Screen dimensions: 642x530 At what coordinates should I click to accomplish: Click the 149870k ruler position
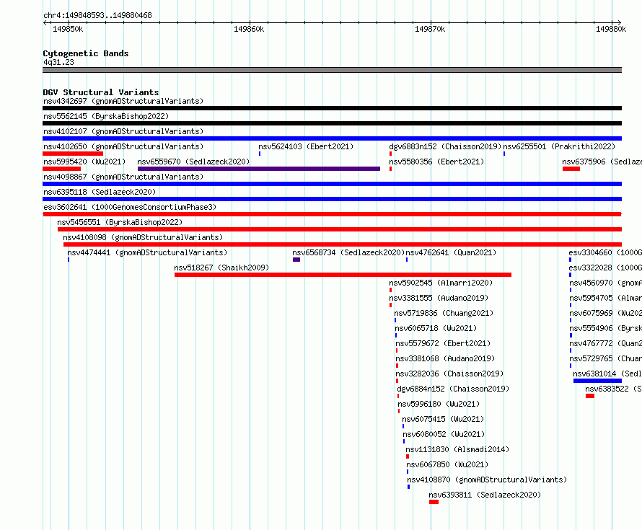coord(430,29)
